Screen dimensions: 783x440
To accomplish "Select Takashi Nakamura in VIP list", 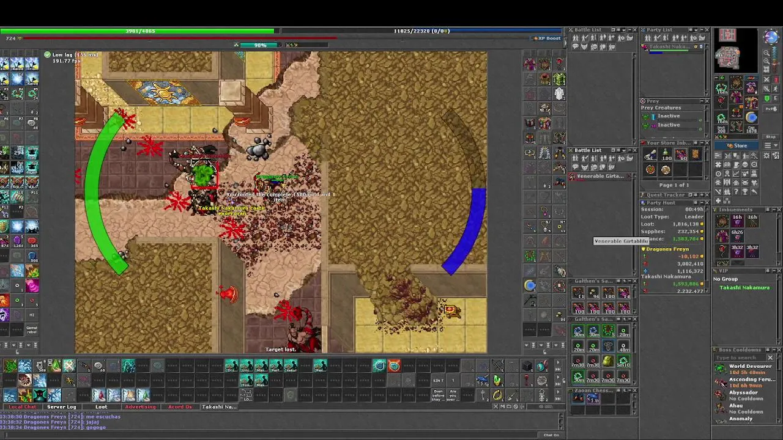I will point(744,287).
